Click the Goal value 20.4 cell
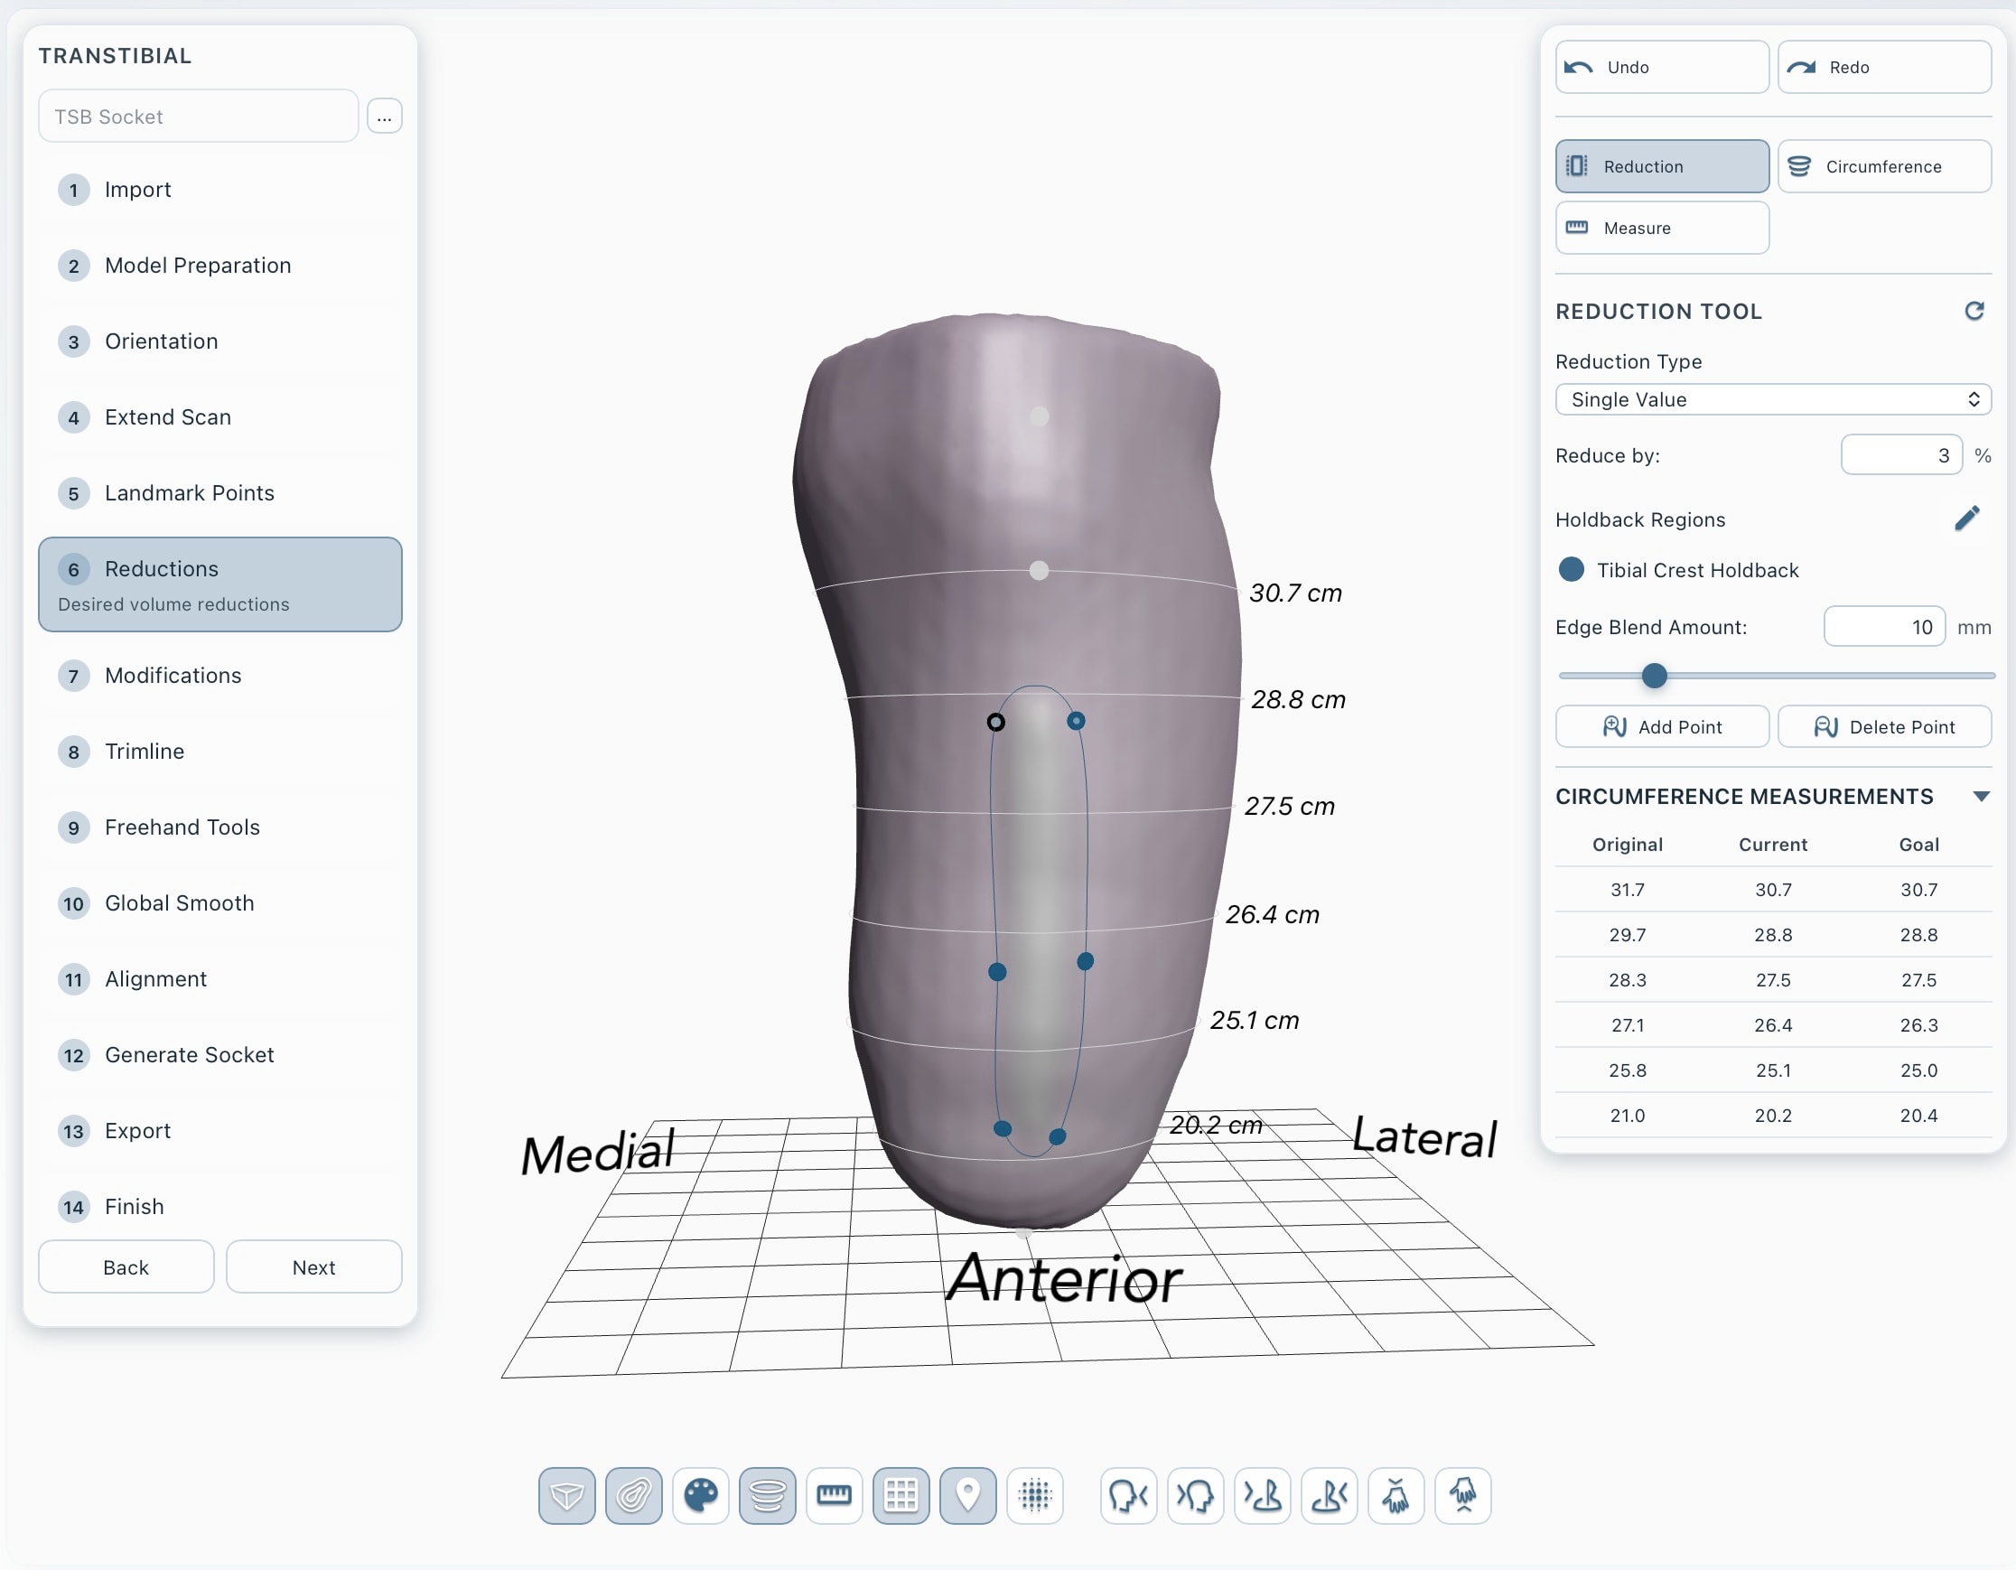Image resolution: width=2016 pixels, height=1570 pixels. [x=1918, y=1115]
